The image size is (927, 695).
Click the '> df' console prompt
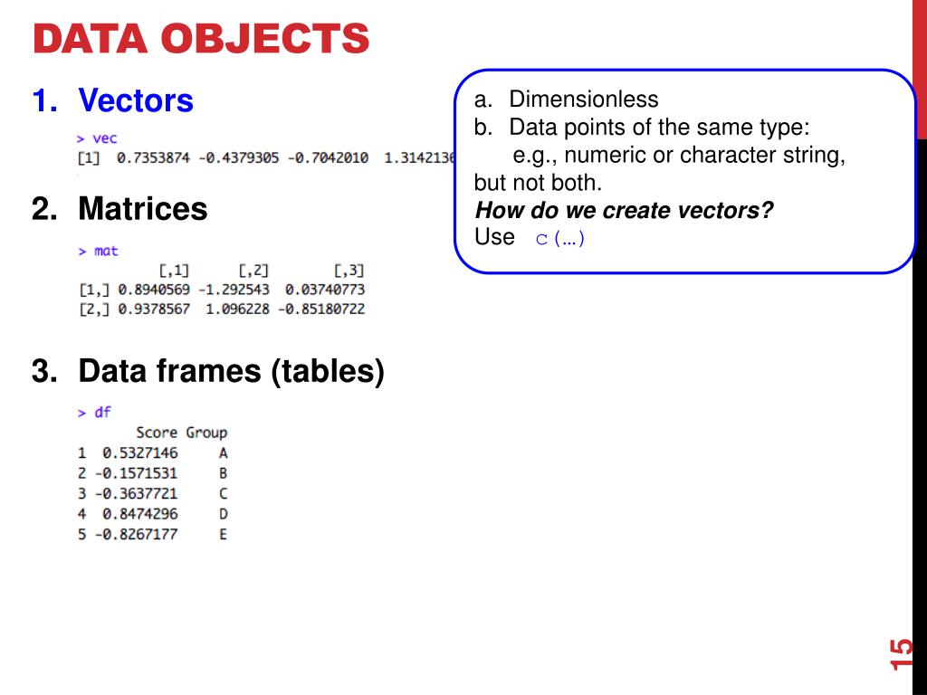(94, 412)
